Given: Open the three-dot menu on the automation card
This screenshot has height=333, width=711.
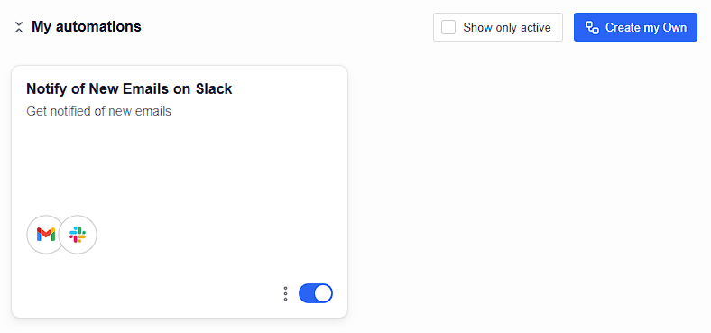Looking at the screenshot, I should (285, 293).
